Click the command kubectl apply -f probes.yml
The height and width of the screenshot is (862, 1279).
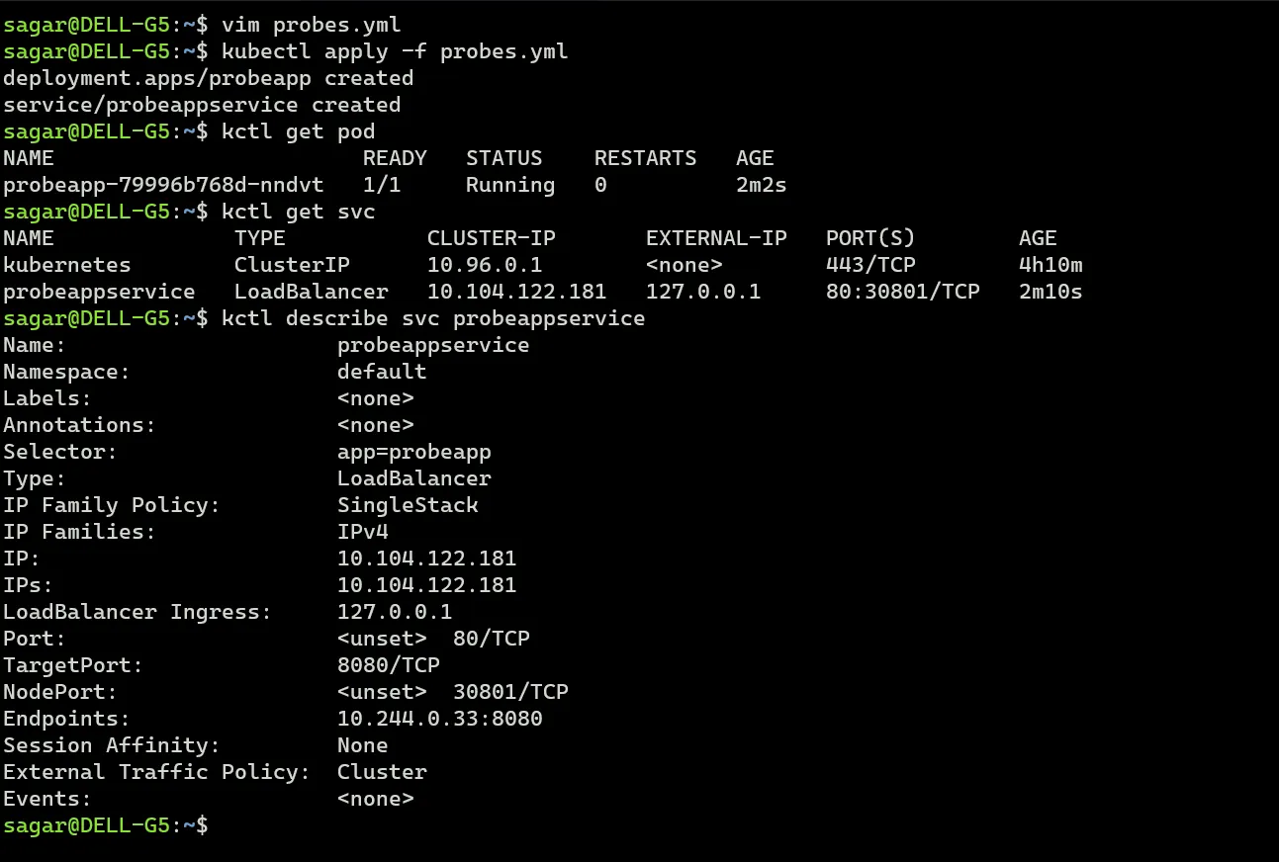(395, 51)
